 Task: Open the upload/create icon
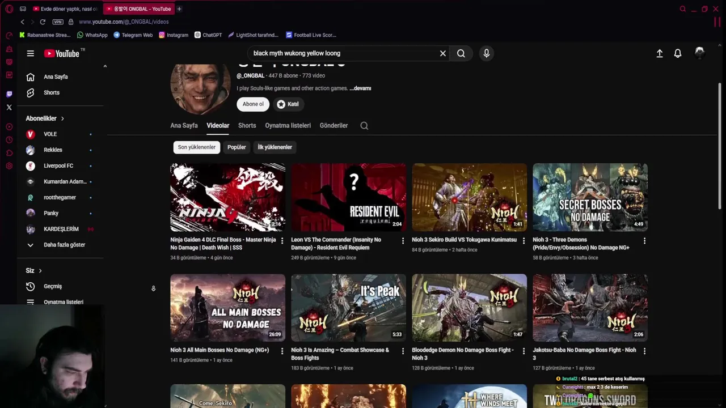click(x=660, y=53)
